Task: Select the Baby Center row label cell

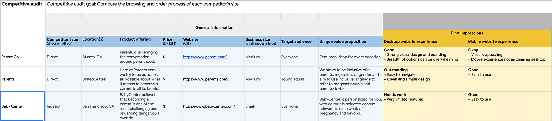Action: click(x=22, y=106)
